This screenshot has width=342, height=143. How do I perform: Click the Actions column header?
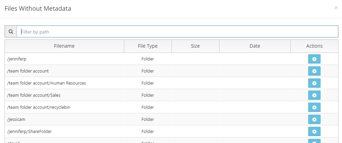click(x=314, y=46)
